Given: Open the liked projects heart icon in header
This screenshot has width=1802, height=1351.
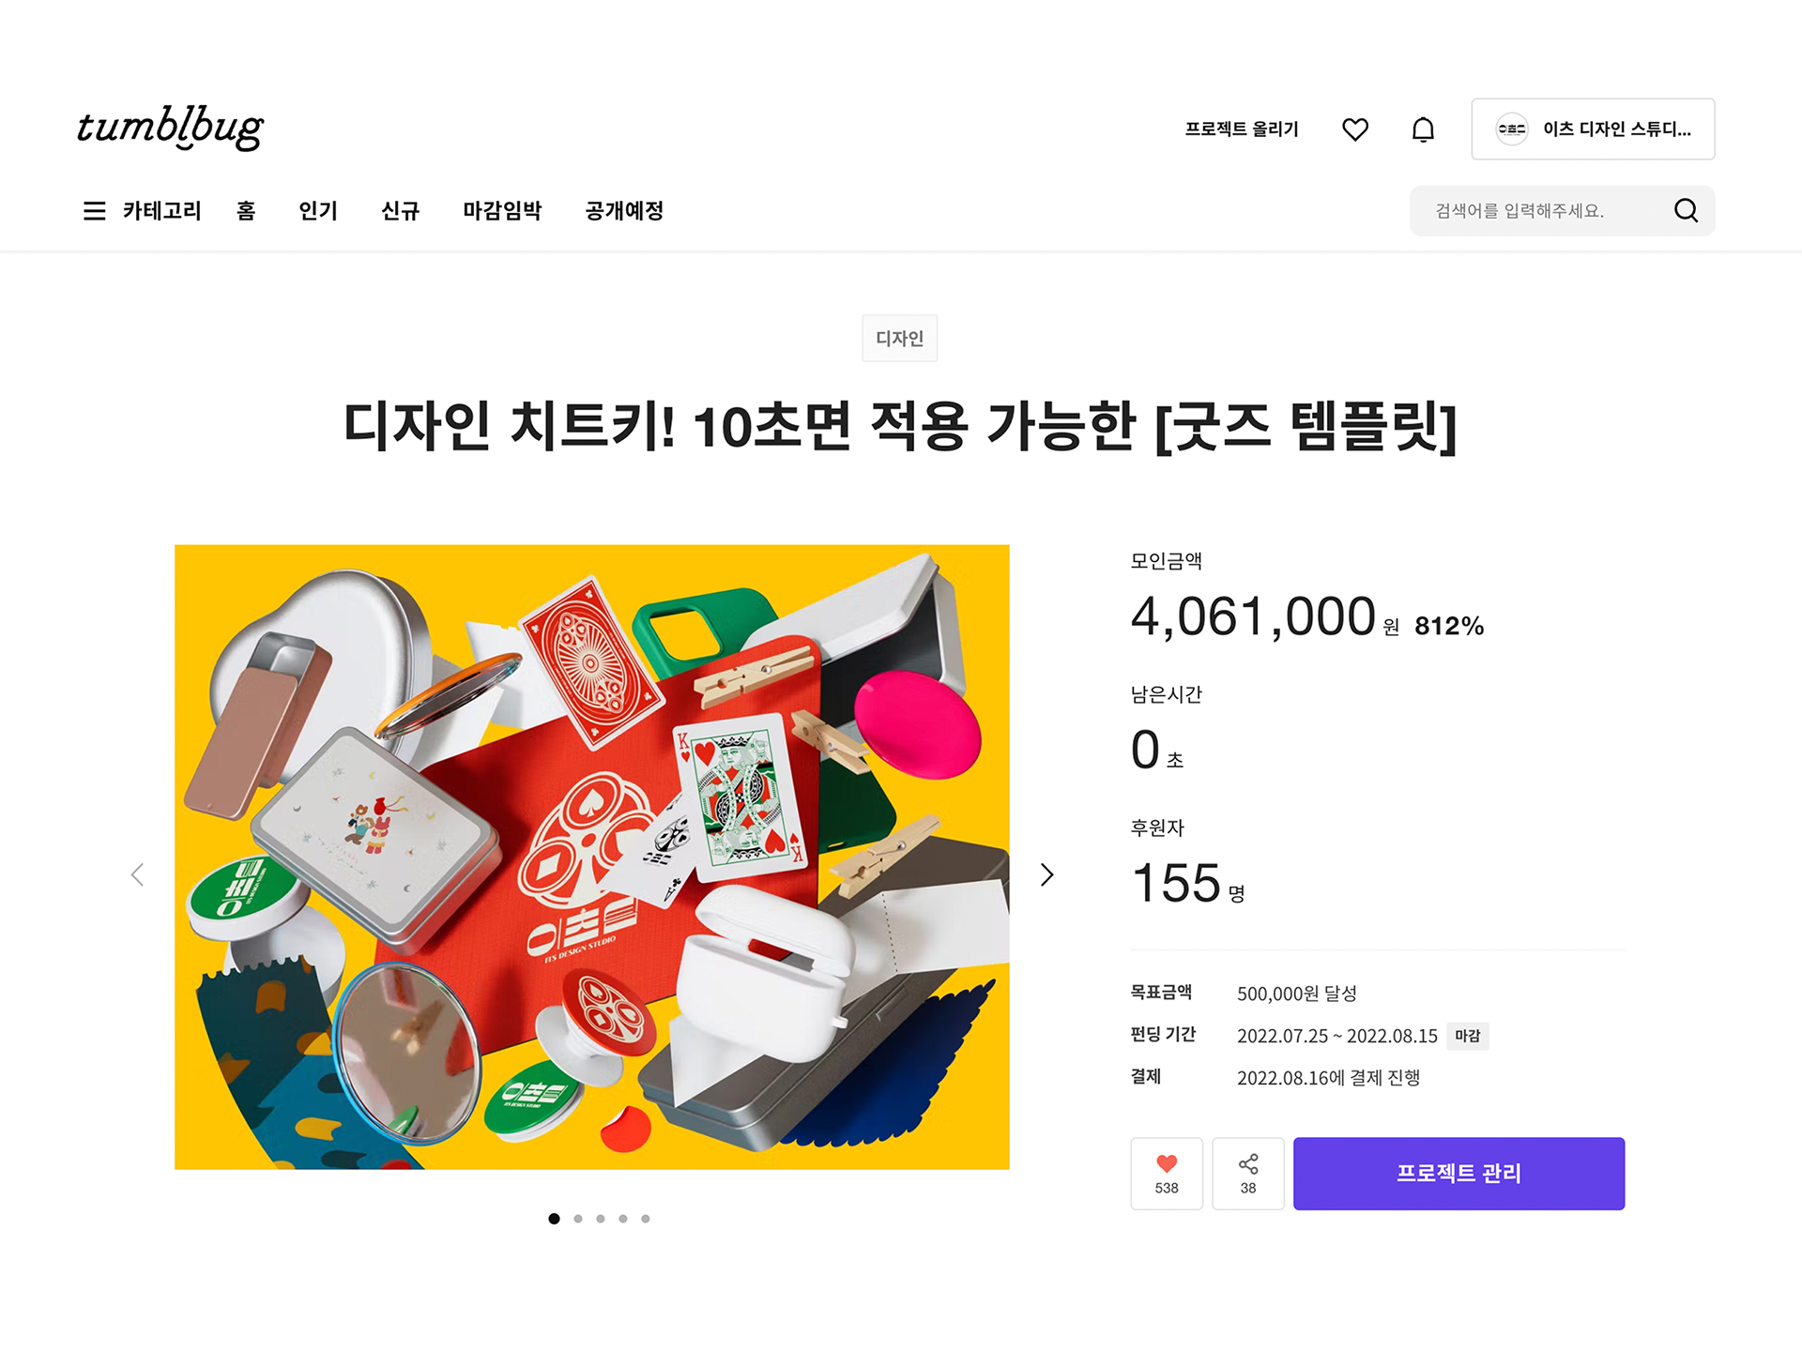Looking at the screenshot, I should point(1355,129).
